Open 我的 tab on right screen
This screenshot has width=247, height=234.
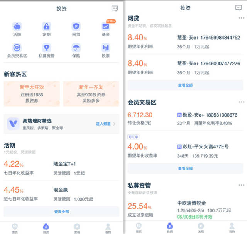(x=232, y=228)
